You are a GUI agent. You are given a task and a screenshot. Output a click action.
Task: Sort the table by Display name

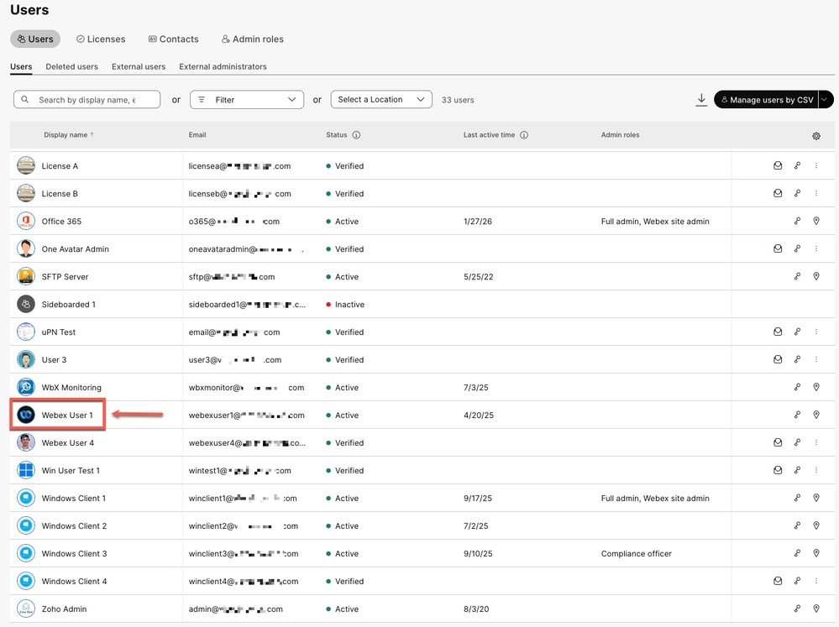(x=68, y=134)
